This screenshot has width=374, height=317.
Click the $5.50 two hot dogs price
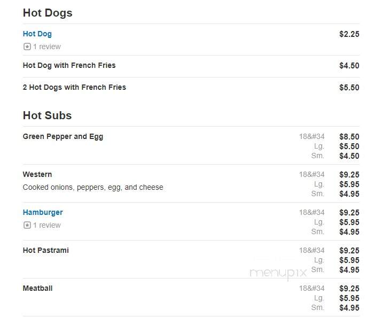349,88
